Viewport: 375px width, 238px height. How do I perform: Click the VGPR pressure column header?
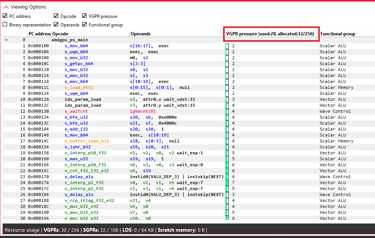[x=272, y=34]
